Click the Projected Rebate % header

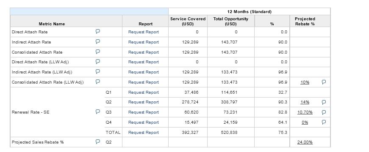(305, 21)
